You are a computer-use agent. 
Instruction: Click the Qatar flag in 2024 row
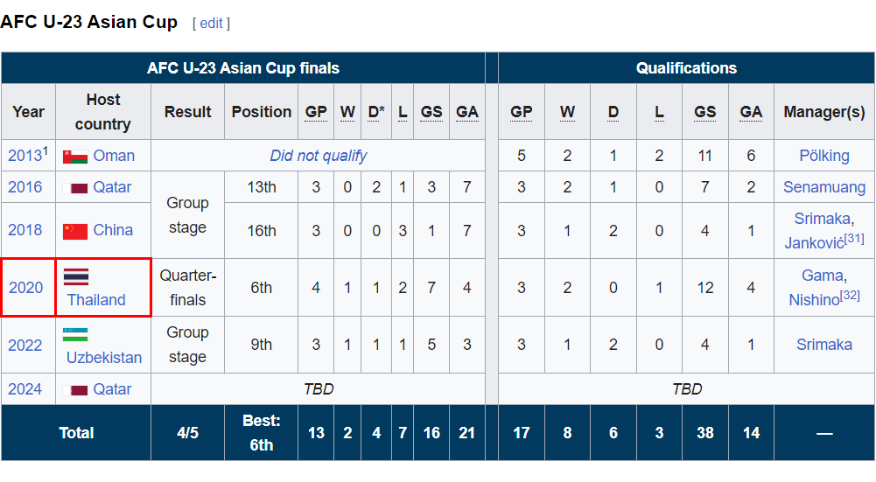point(75,390)
